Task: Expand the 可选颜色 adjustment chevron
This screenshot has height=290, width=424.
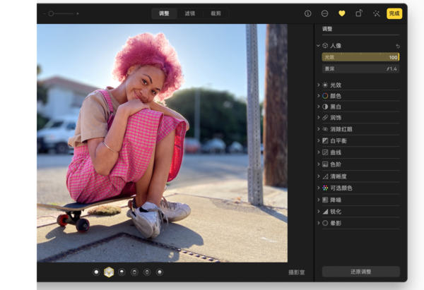Action: (x=318, y=188)
